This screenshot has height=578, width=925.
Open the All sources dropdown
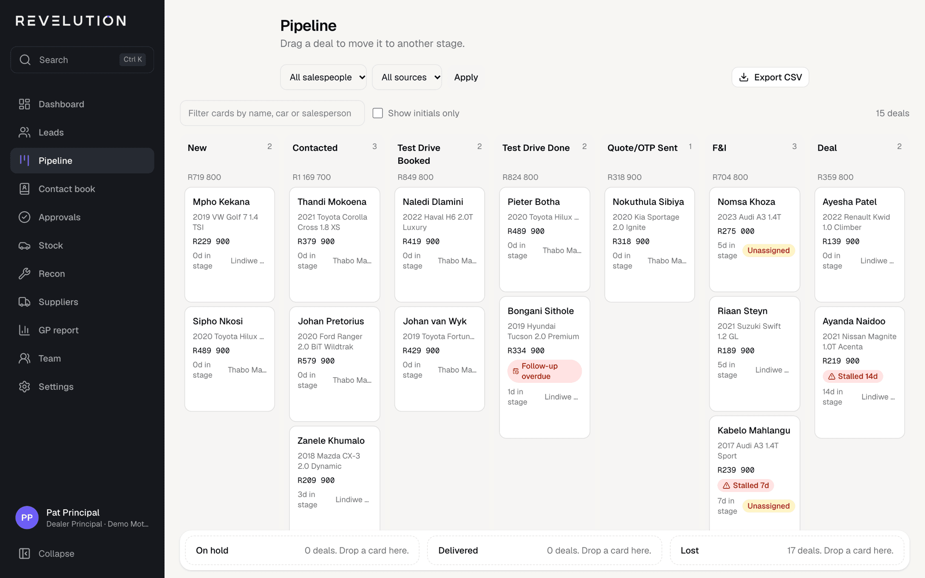click(x=407, y=77)
